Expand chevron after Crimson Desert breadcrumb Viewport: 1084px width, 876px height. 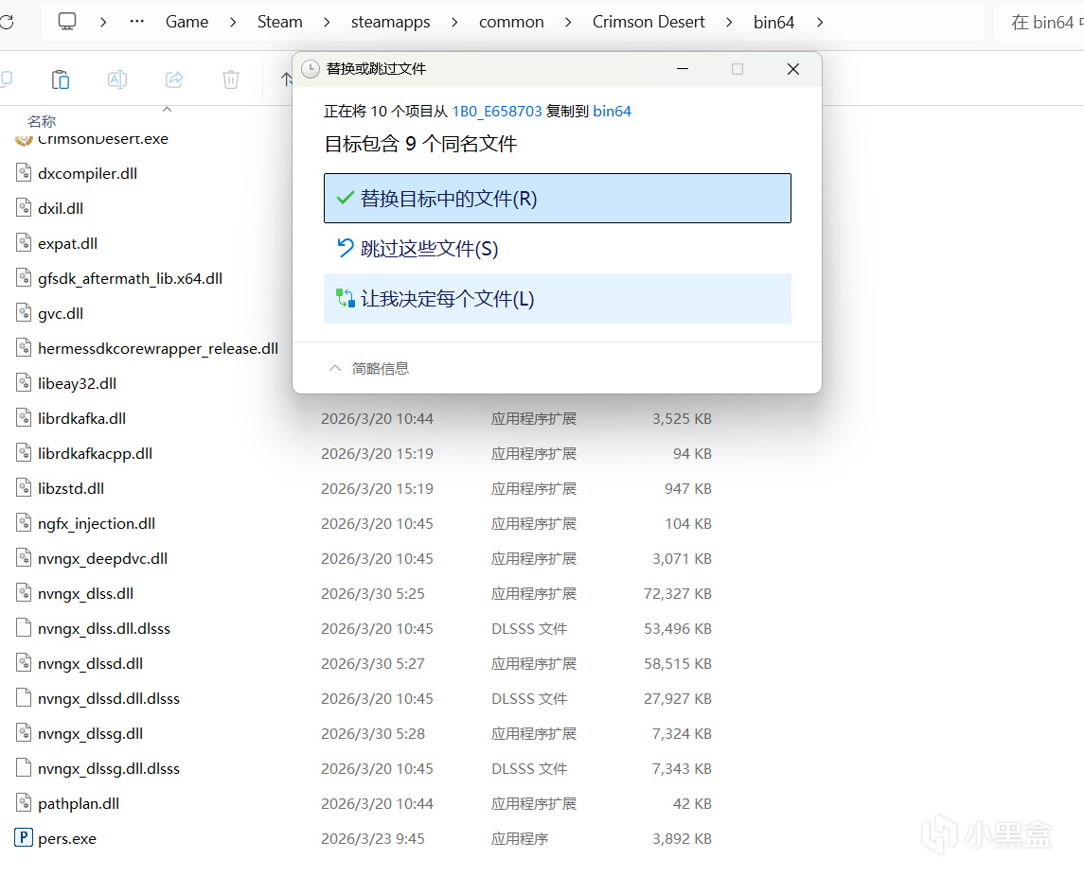point(729,22)
